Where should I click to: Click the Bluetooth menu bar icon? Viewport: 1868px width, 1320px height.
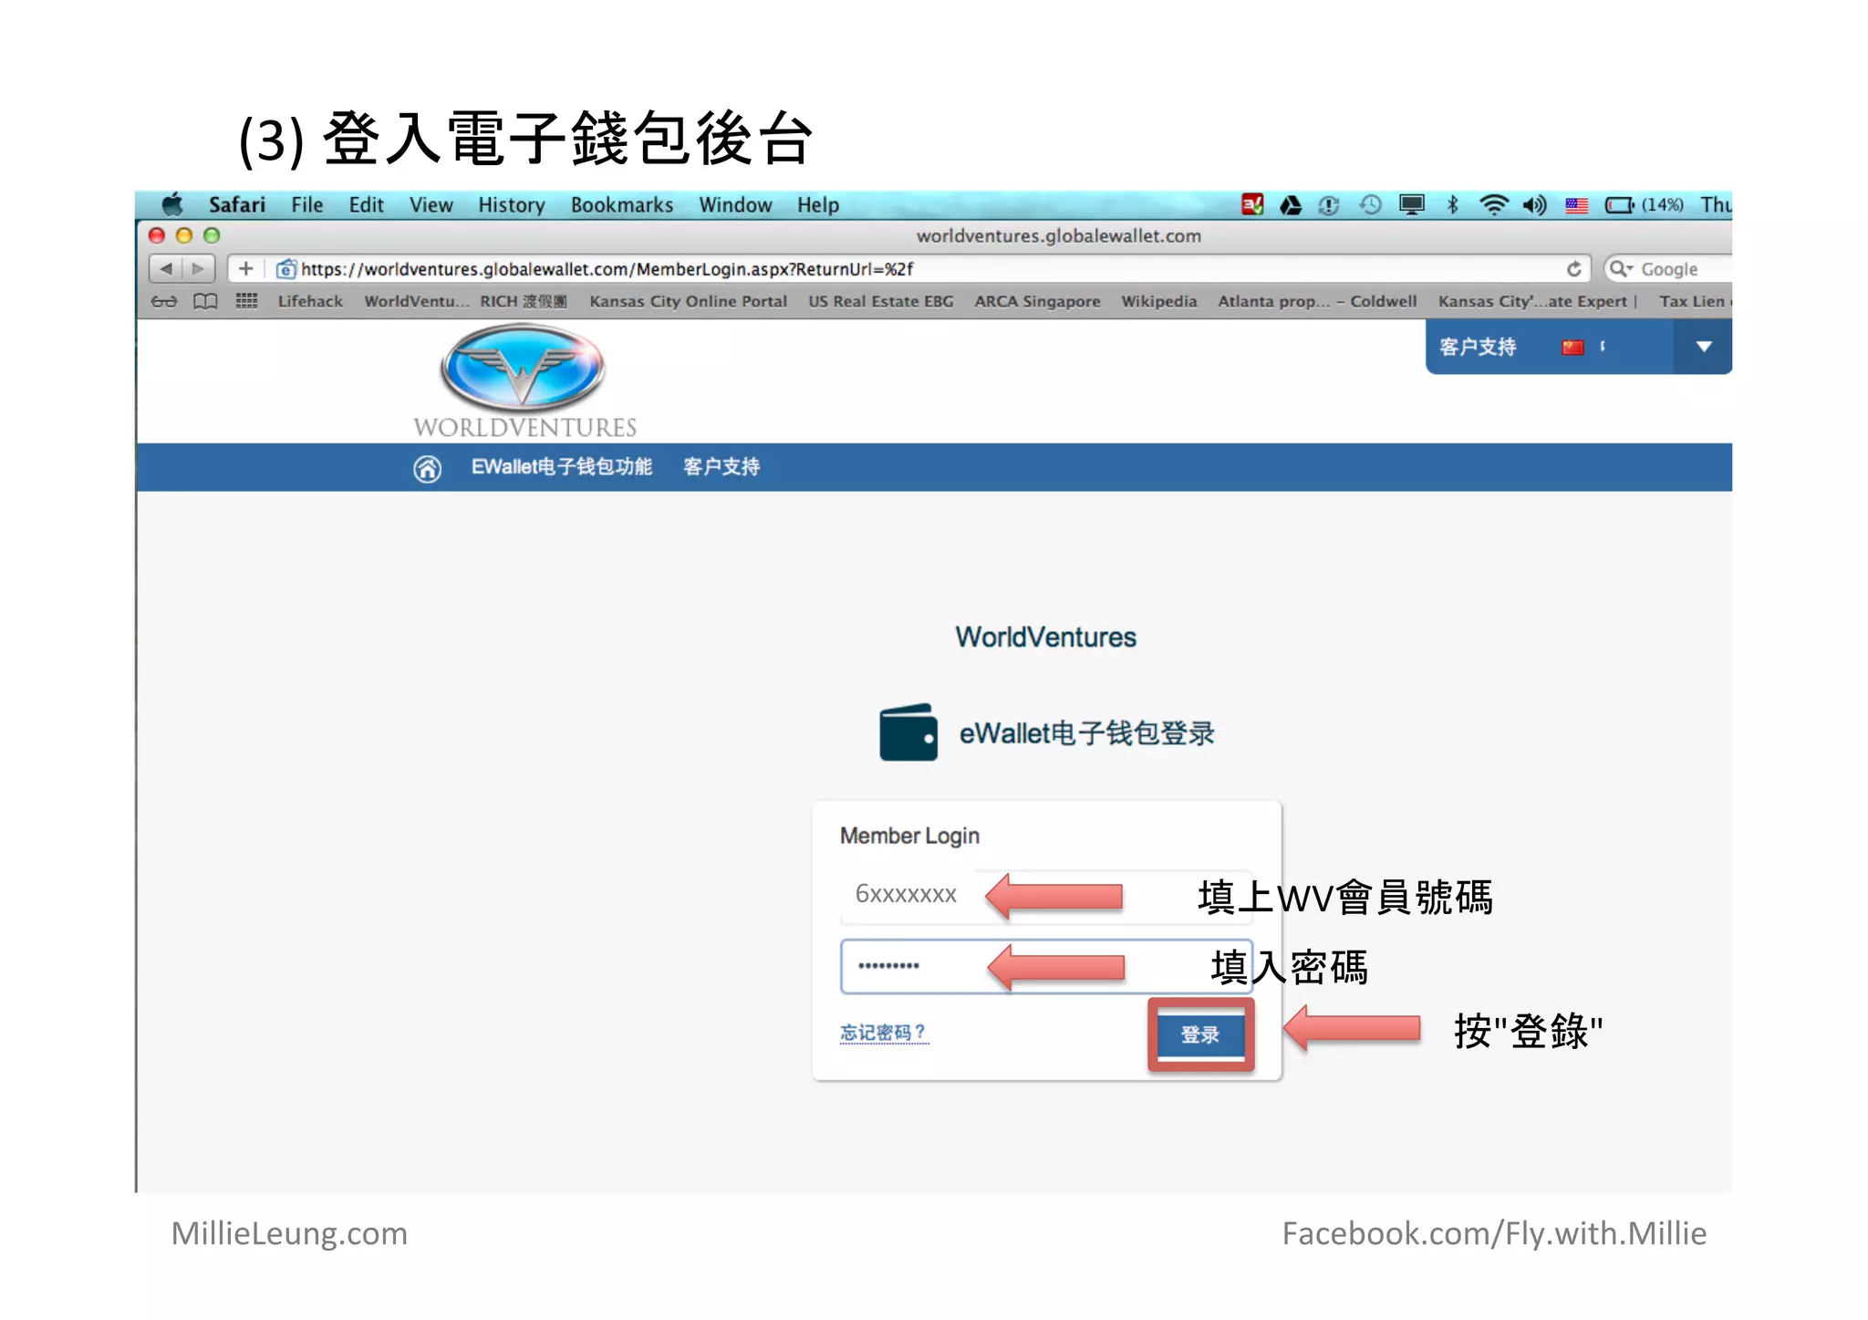(1453, 204)
